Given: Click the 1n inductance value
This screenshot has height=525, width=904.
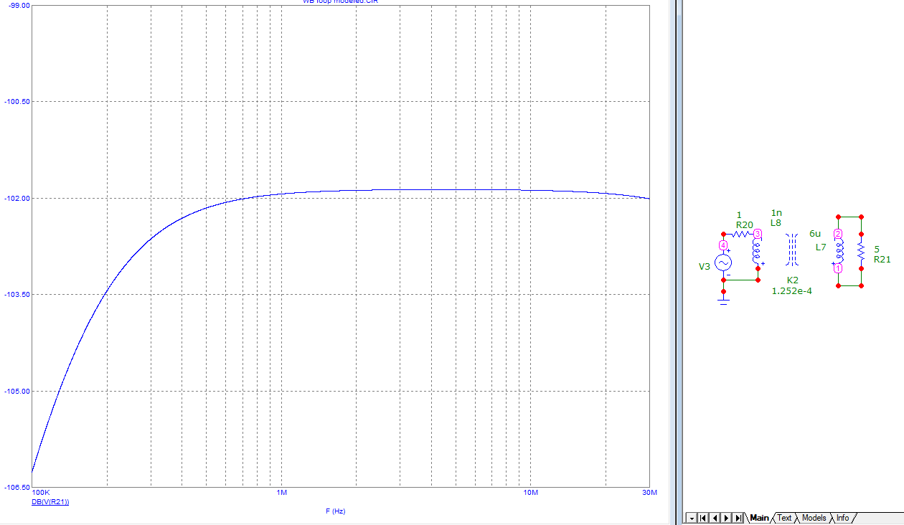Looking at the screenshot, I should [776, 213].
